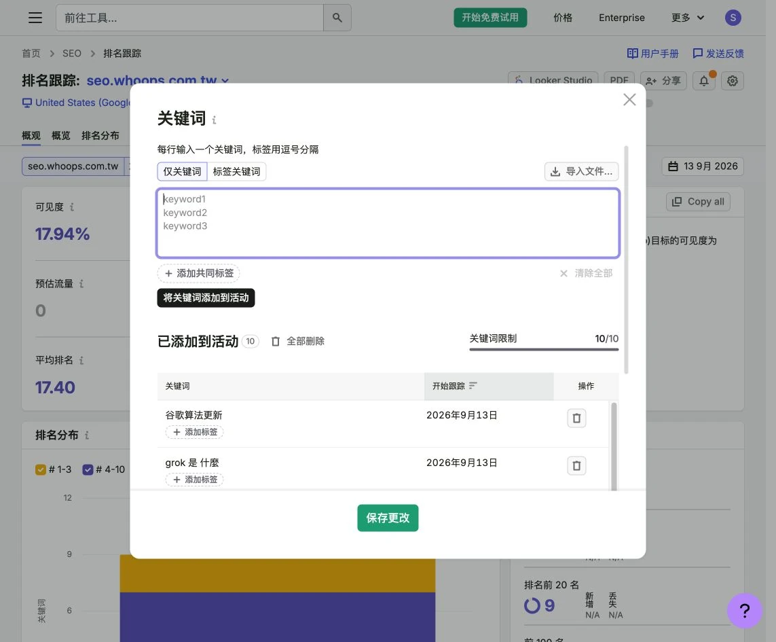Open the user avatar S menu
Image resolution: width=776 pixels, height=642 pixels.
tap(733, 18)
